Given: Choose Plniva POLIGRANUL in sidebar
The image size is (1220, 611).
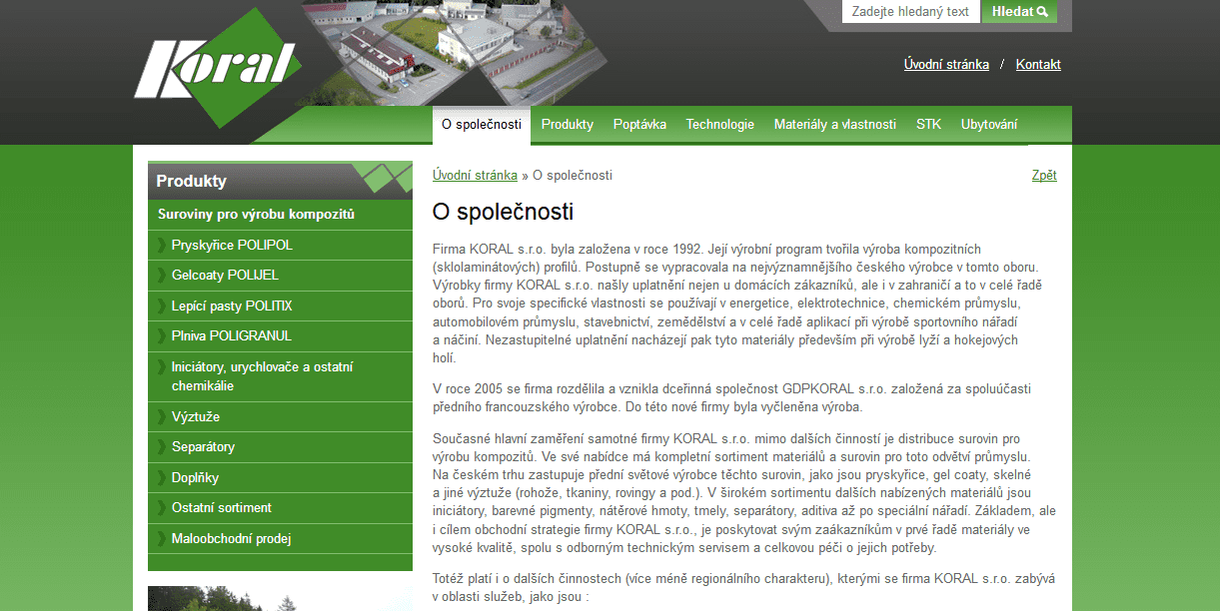Looking at the screenshot, I should 280,336.
